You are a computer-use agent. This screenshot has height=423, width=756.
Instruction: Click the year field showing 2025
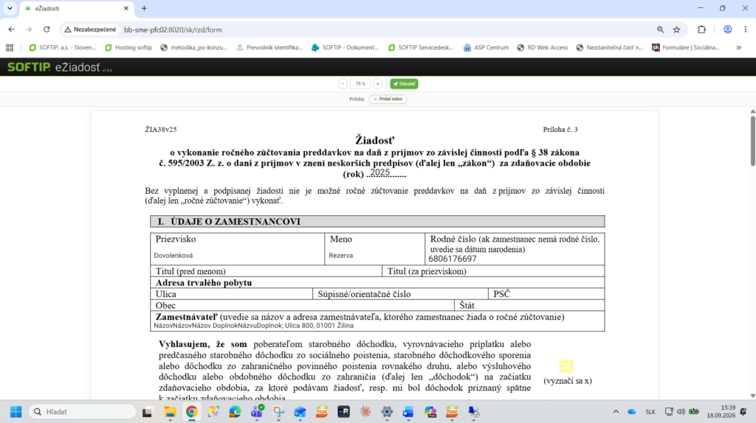coord(380,172)
